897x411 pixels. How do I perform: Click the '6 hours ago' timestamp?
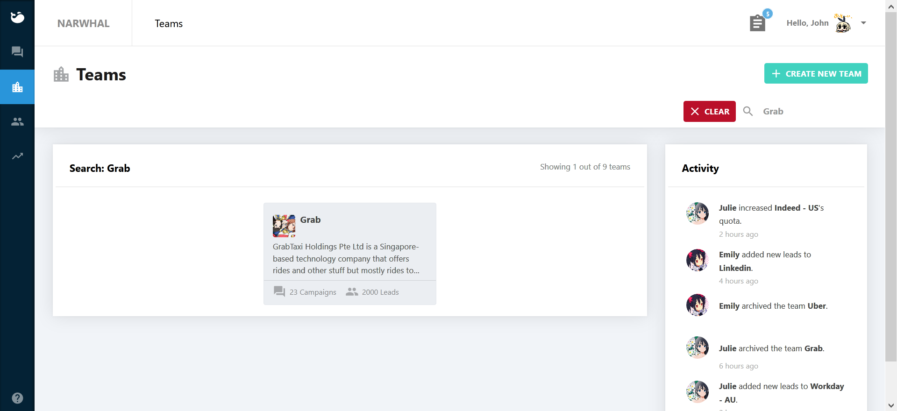[x=739, y=366]
